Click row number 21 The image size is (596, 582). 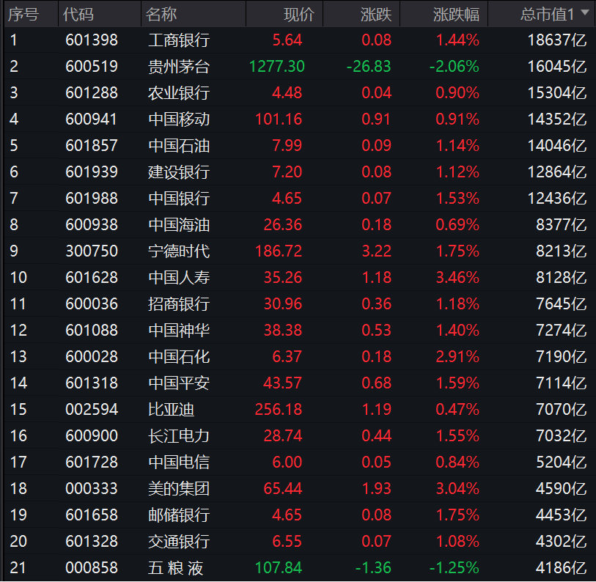[18, 568]
